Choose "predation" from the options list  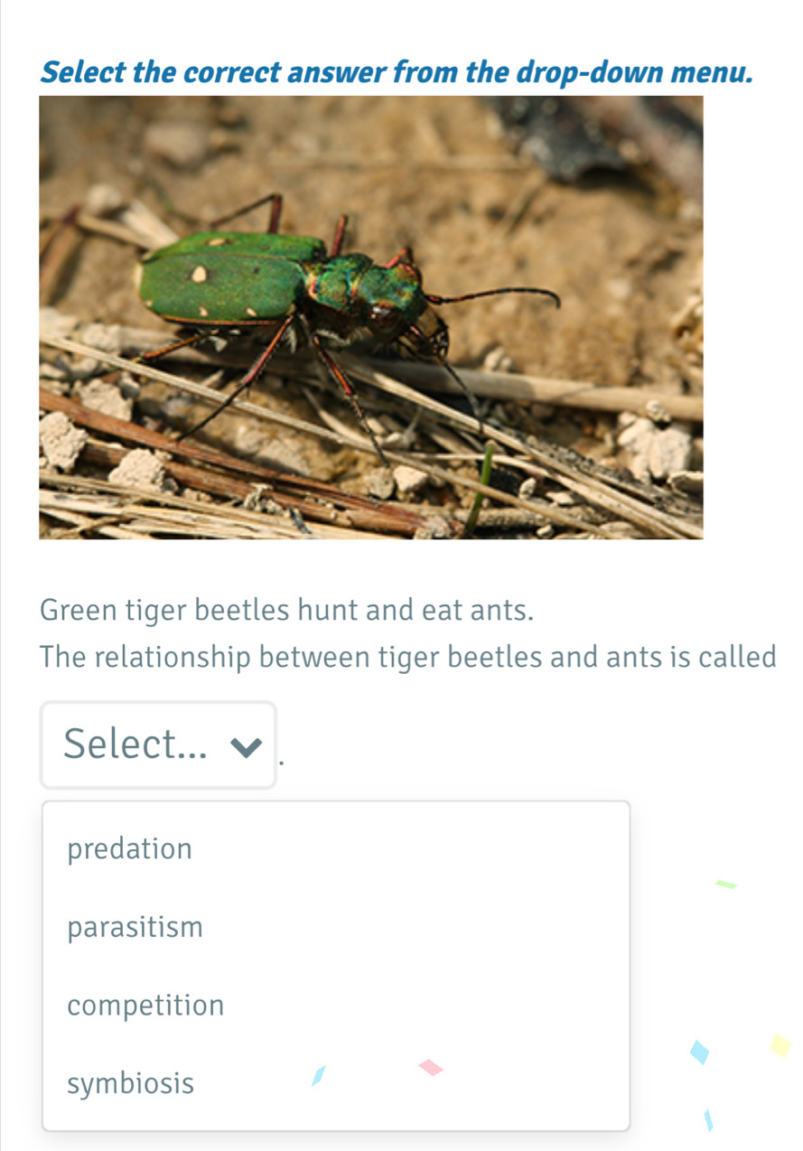130,849
